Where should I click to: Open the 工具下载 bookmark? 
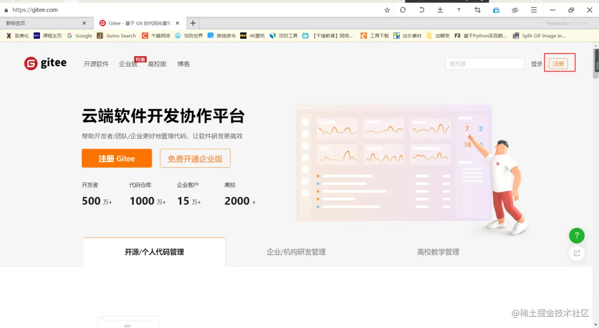coord(375,36)
